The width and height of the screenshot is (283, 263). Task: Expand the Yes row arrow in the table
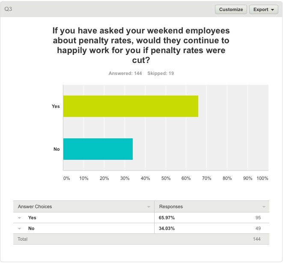20,218
